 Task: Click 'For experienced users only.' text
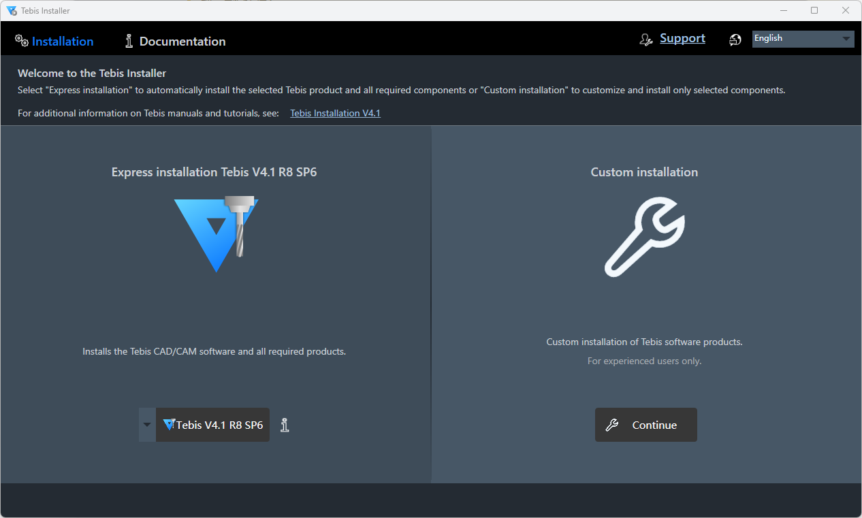tap(645, 361)
